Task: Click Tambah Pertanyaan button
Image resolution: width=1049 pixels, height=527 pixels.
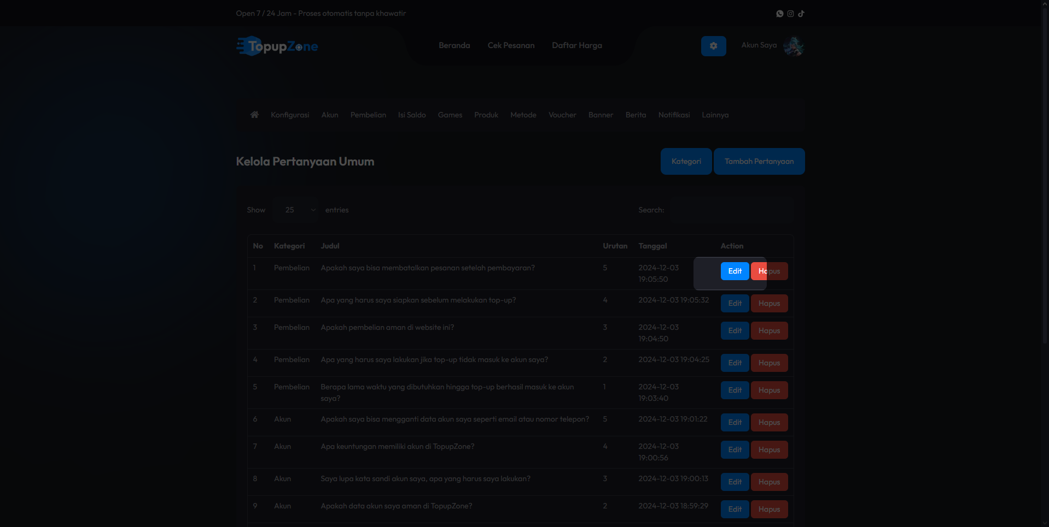Action: [759, 161]
